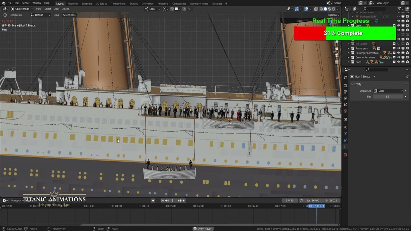411x231 pixels.
Task: Switch to the Shading workspace tab
Action: point(134,4)
